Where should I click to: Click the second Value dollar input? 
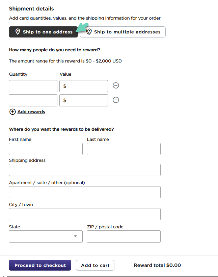(x=86, y=100)
